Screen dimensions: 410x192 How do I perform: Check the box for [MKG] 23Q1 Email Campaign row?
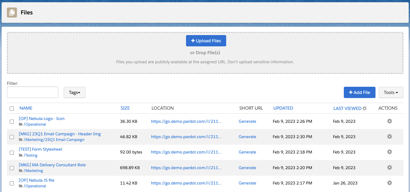coord(12,137)
